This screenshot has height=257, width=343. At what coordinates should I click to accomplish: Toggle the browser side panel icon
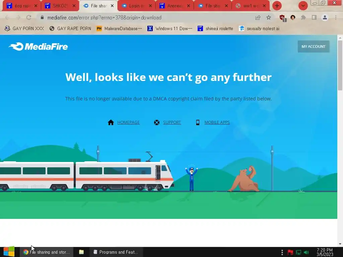pos(314,17)
